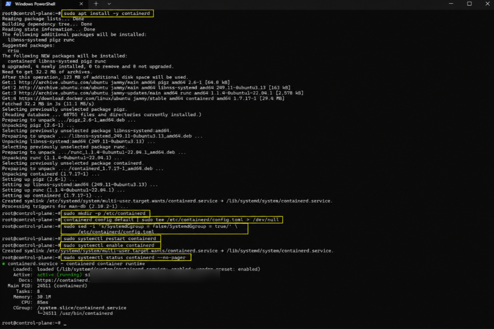Close the Windows PowerShell tab
This screenshot has height=329, width=494.
[x=81, y=4]
